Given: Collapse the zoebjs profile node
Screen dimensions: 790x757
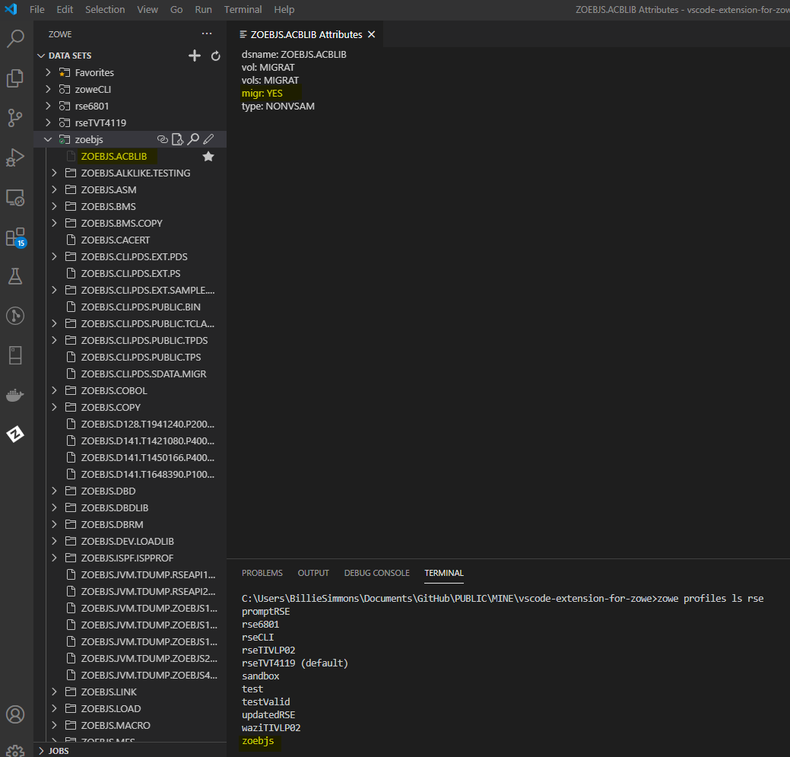Looking at the screenshot, I should pyautogui.click(x=48, y=139).
